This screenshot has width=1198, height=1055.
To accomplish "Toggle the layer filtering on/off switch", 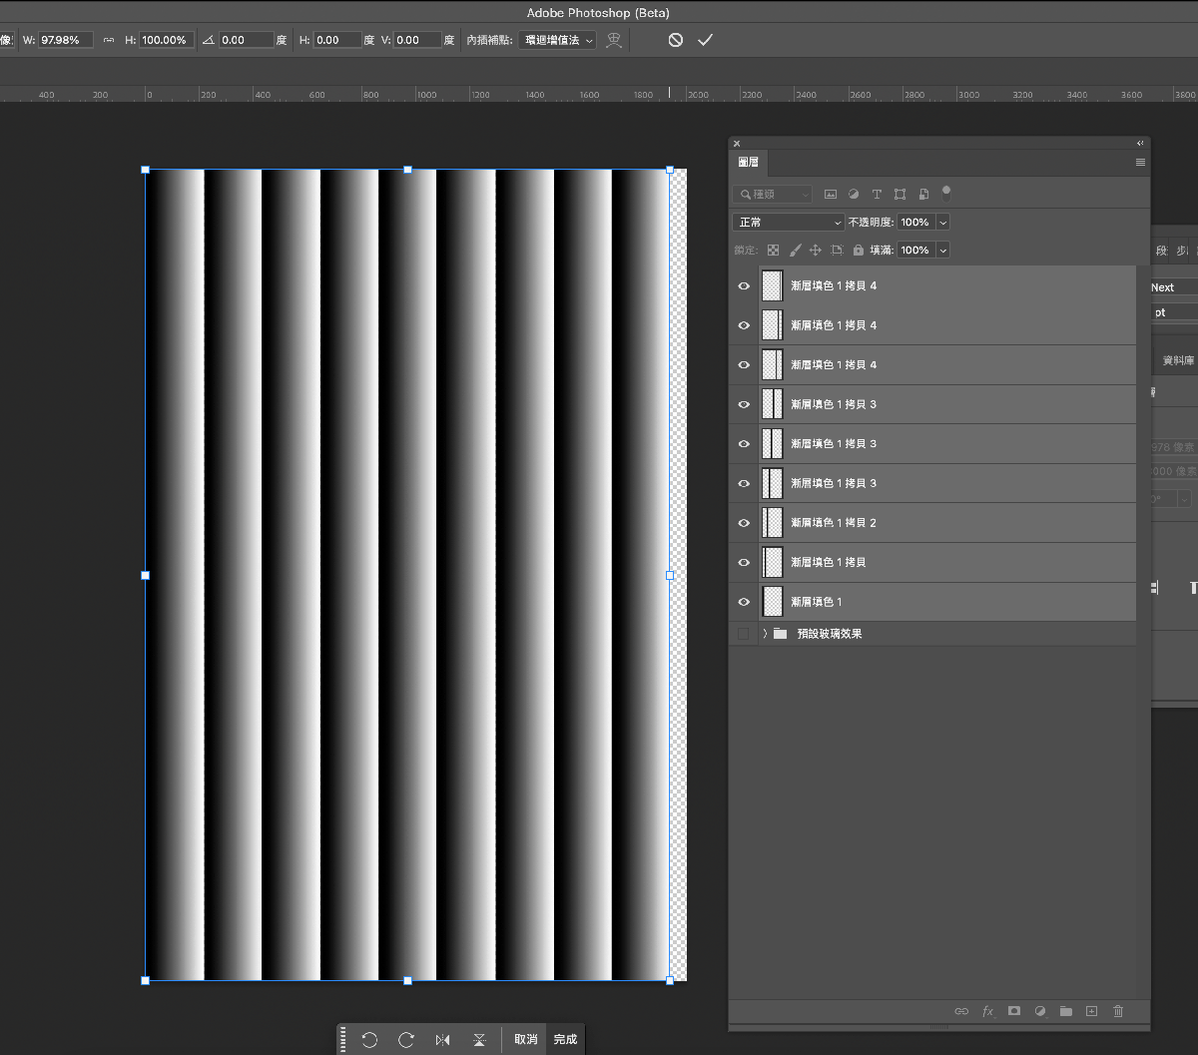I will [x=946, y=193].
